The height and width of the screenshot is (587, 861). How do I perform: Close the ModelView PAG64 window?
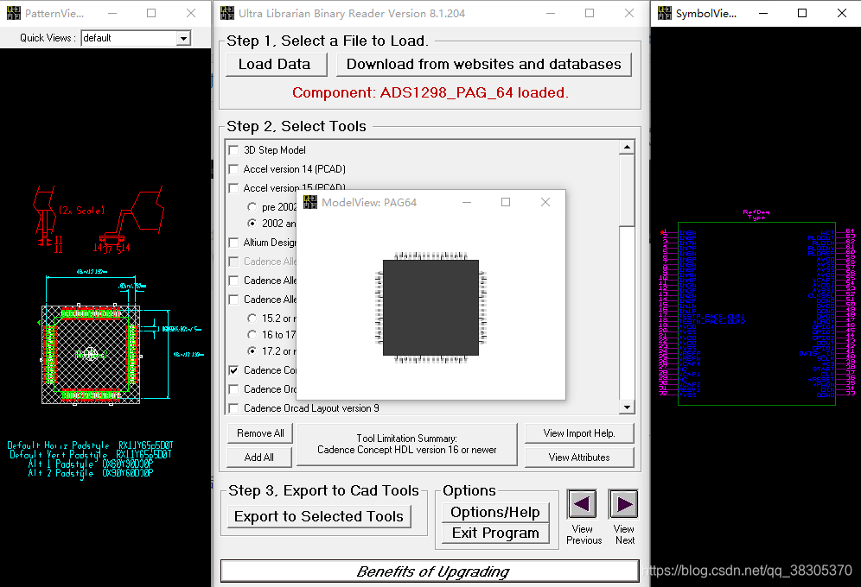coord(545,202)
